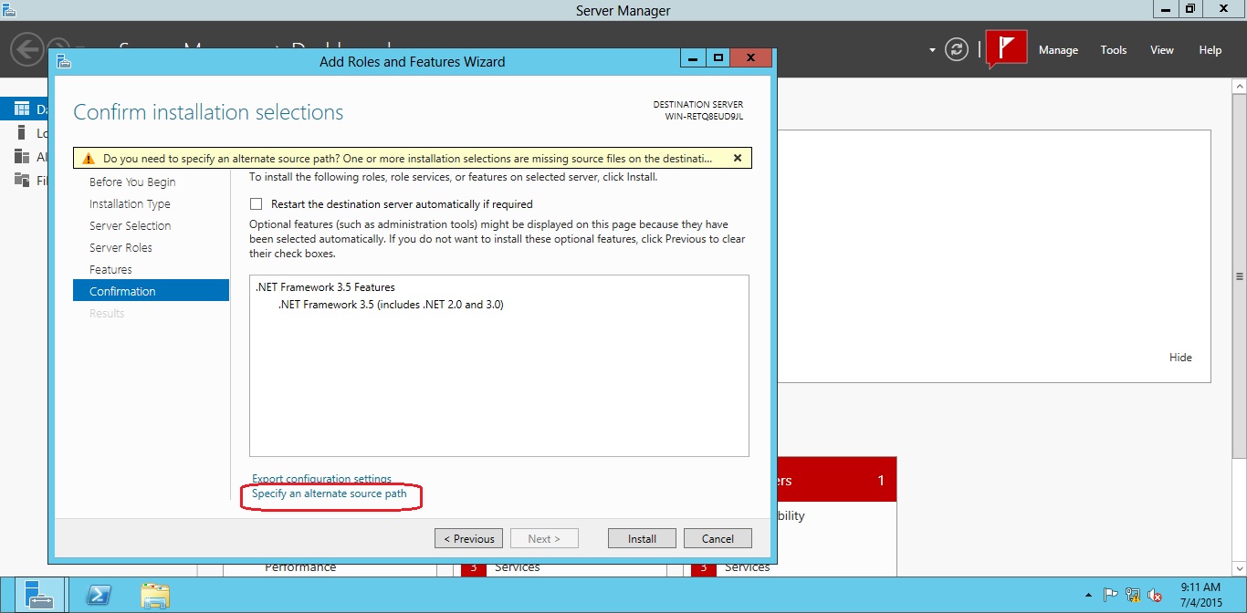
Task: Click the Server Manager taskbar icon
Action: click(x=39, y=594)
